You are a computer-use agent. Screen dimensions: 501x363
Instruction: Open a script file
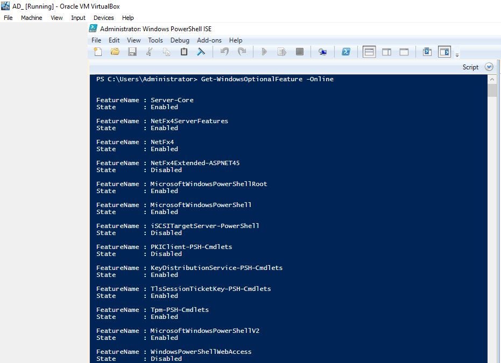coord(115,52)
